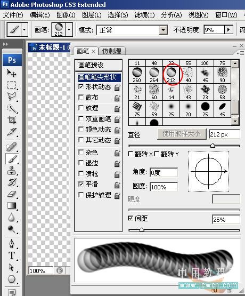Select the Eraser tool
245x296 pixels.
coord(12,194)
